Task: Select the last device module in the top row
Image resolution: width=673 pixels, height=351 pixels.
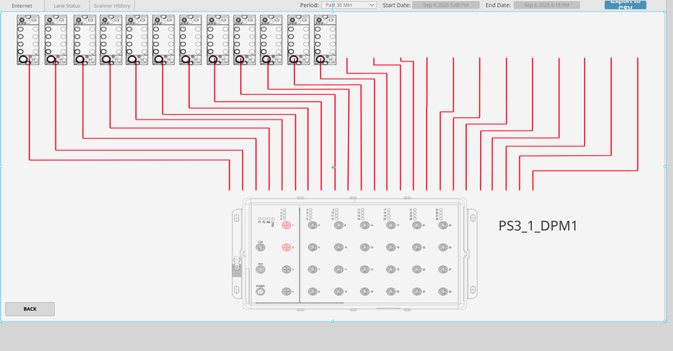Action: pyautogui.click(x=325, y=40)
